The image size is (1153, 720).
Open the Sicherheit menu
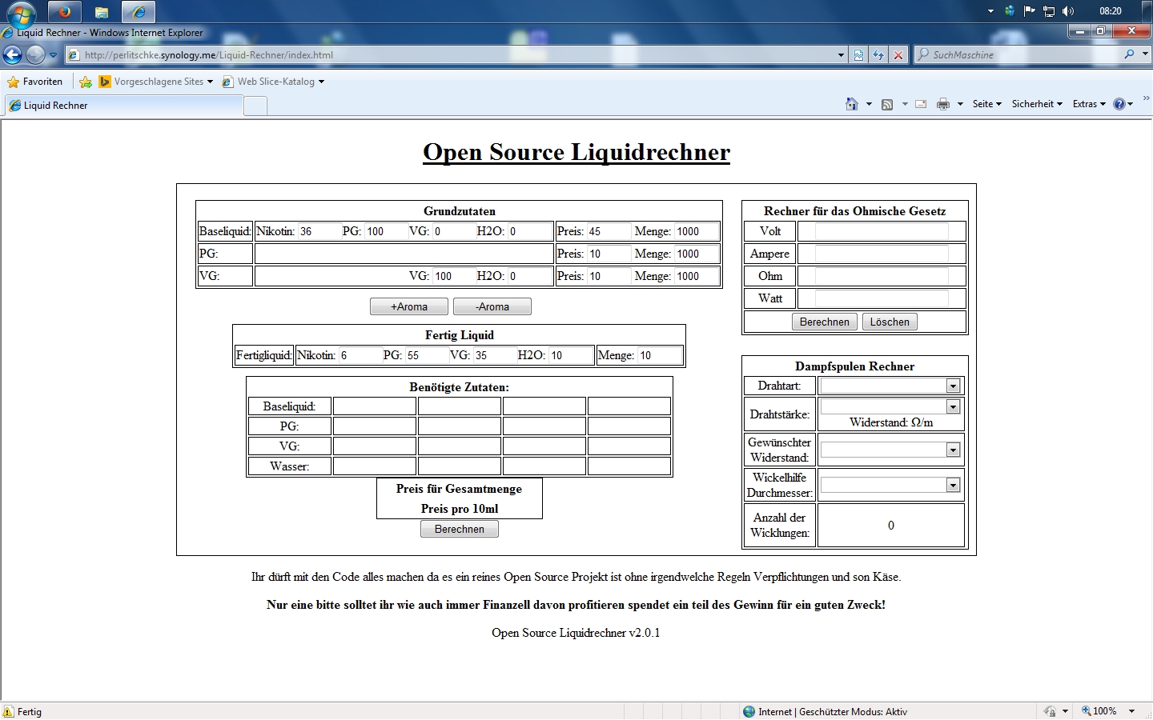1037,104
